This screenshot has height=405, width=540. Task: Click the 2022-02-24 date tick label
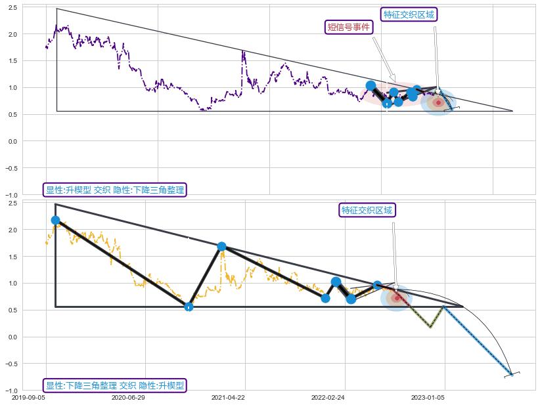click(x=328, y=397)
